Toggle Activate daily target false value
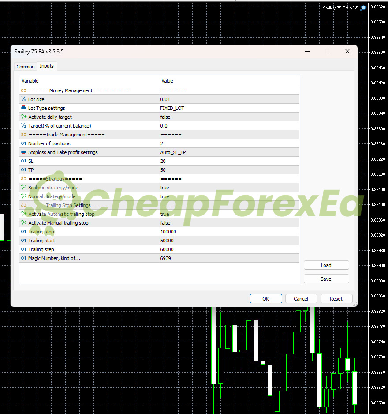 pos(229,117)
